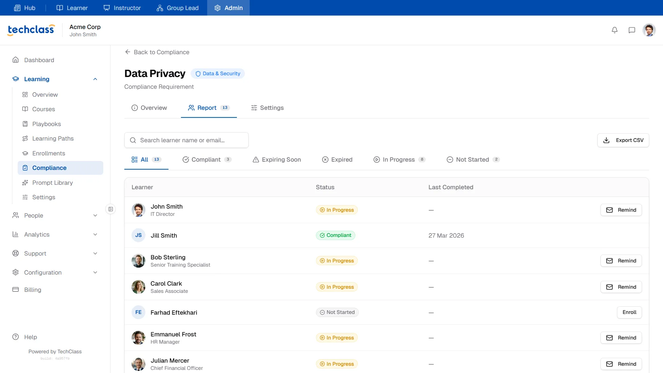Click Farhad Eftekhari's Not Started badge
Image resolution: width=663 pixels, height=373 pixels.
pyautogui.click(x=337, y=312)
